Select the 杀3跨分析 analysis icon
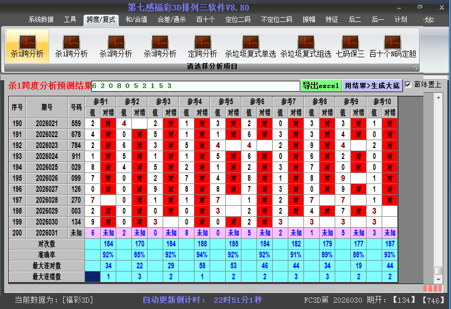This screenshot has height=309, width=451. pos(160,45)
